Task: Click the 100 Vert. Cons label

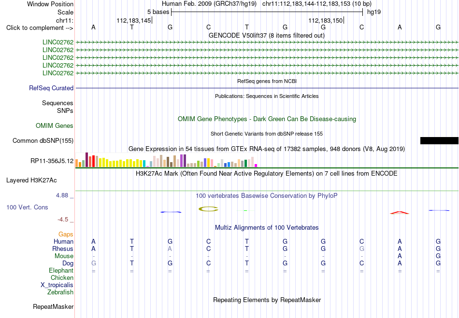Action: coord(27,207)
